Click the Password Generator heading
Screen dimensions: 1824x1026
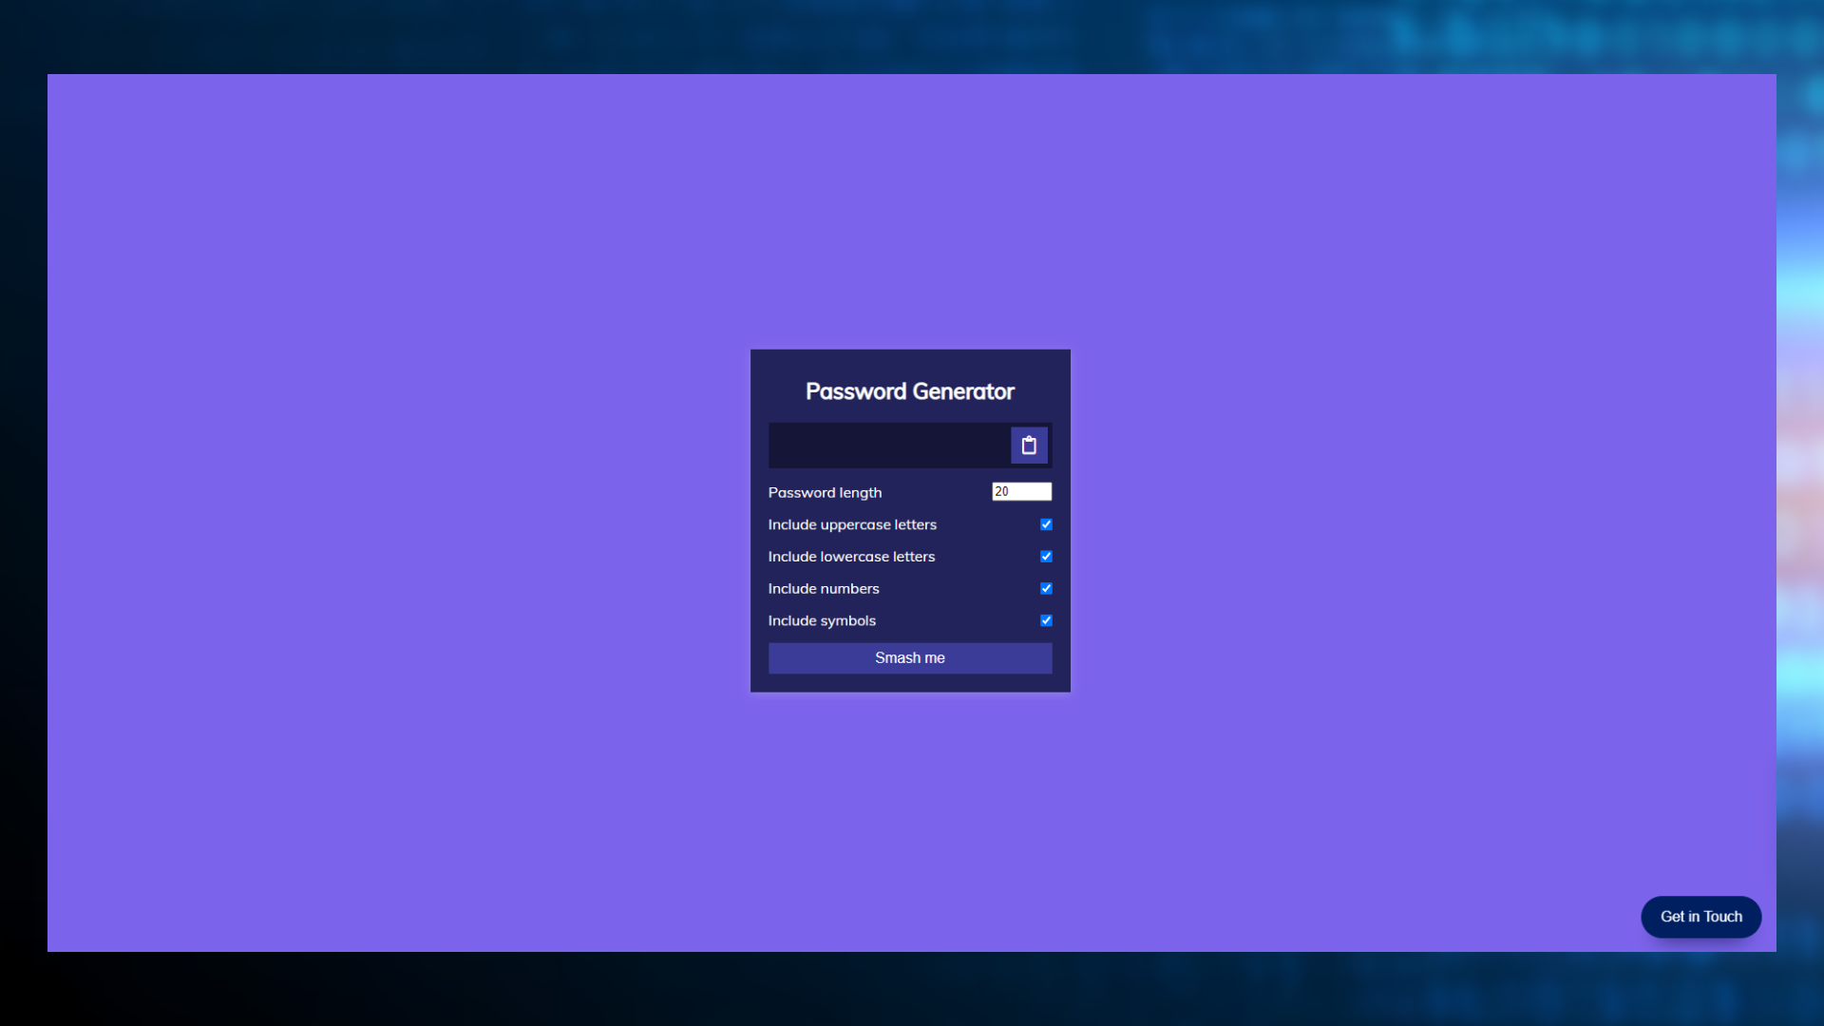click(909, 391)
